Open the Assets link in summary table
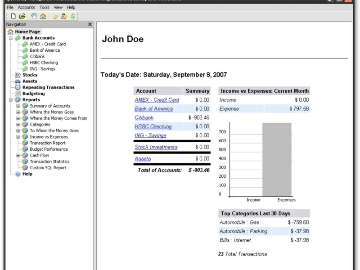Image resolution: width=360 pixels, height=270 pixels. [143, 159]
